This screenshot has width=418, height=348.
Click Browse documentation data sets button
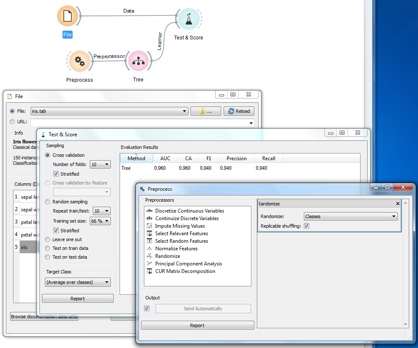44,317
